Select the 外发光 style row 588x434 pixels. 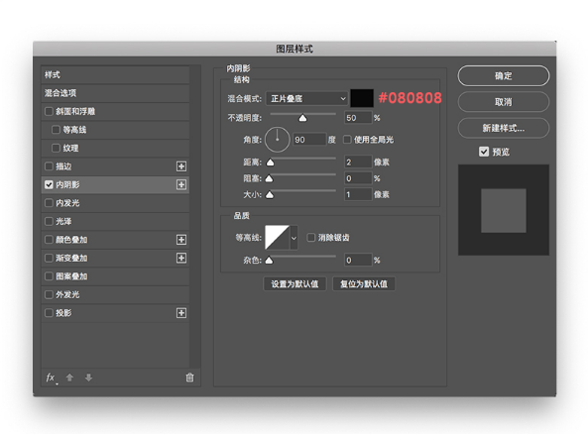tap(115, 295)
